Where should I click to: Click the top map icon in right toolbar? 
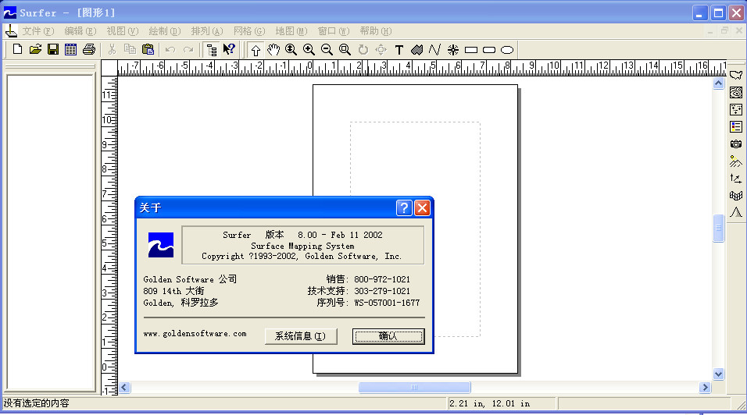(736, 75)
